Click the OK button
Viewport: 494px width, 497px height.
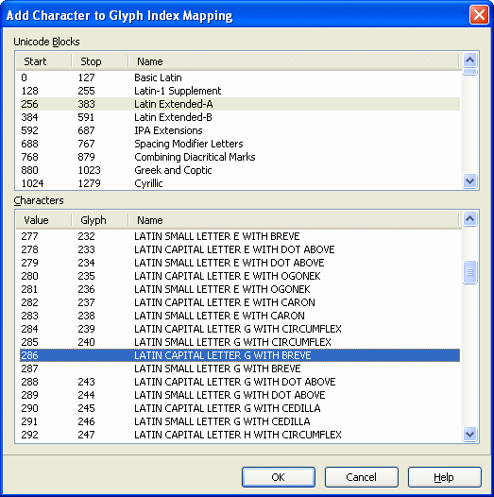click(279, 477)
